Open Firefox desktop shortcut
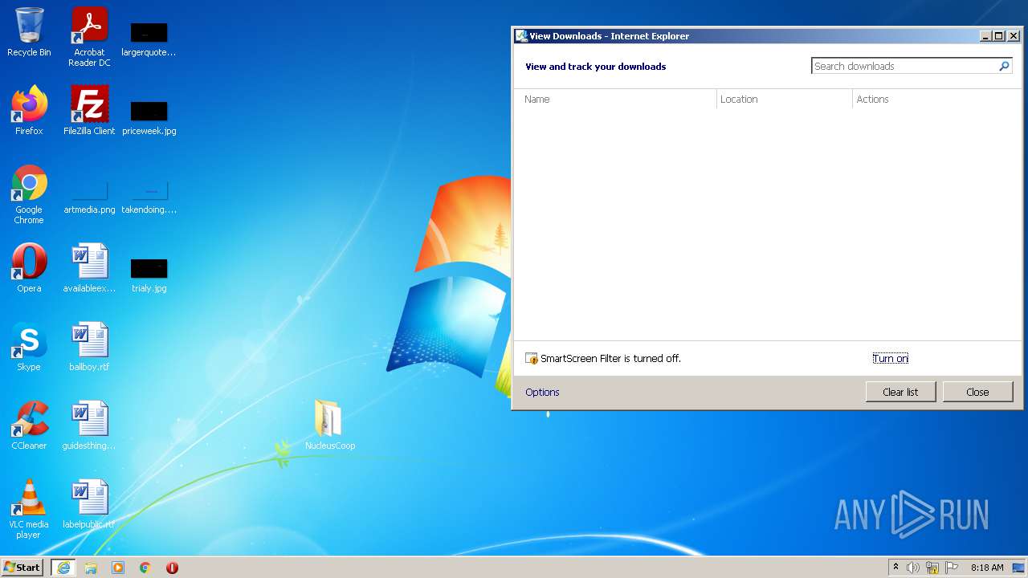The image size is (1028, 578). click(x=29, y=111)
